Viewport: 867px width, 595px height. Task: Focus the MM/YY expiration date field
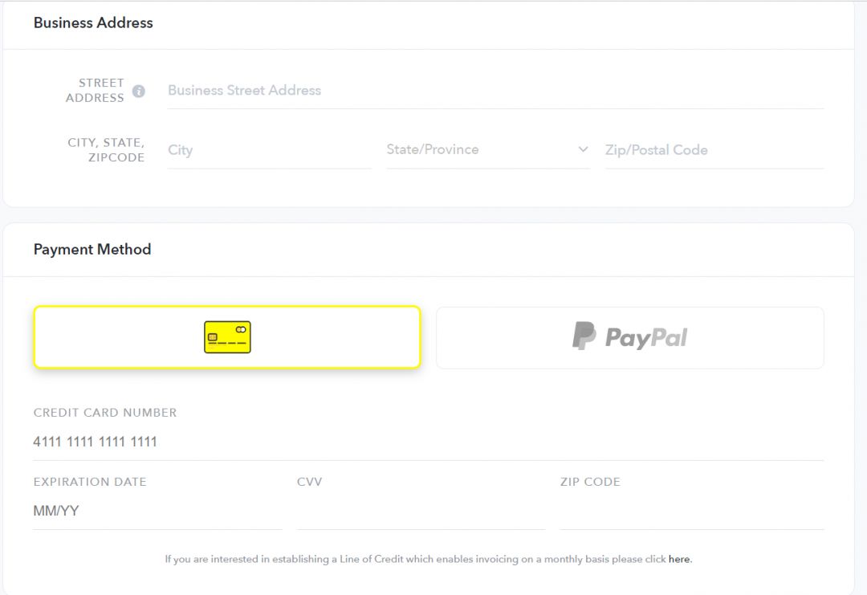[x=157, y=511]
